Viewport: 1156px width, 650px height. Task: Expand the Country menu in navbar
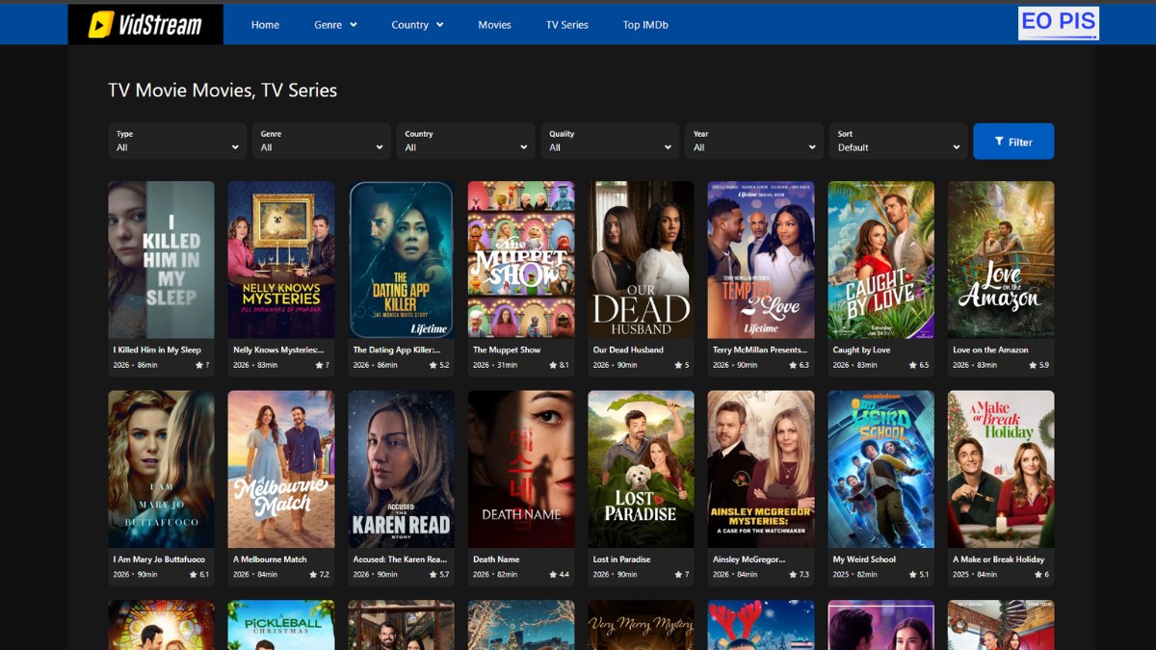417,25
